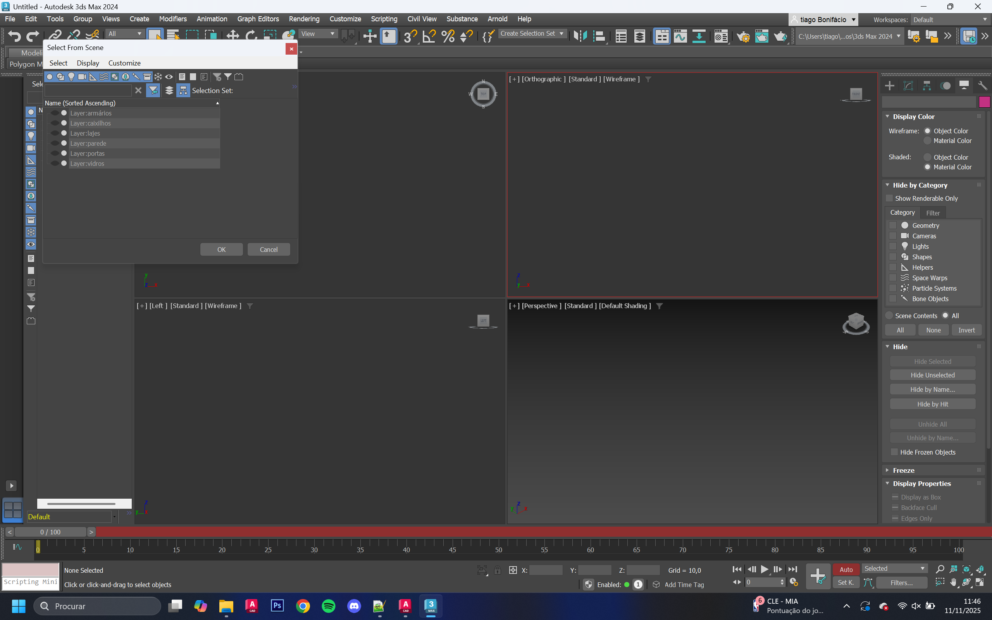
Task: Open the Display menu in dialog
Action: click(x=88, y=63)
